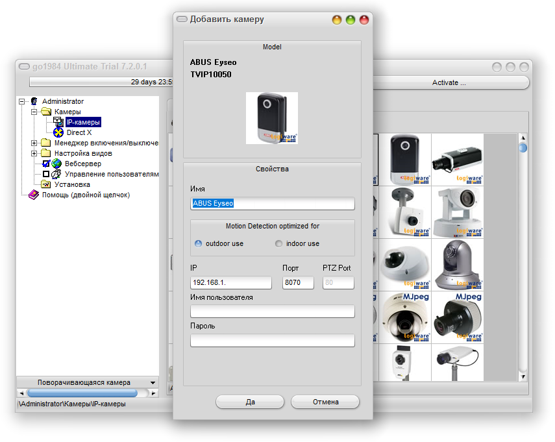Click the Помощь book icon
Screen dimensions: 555x442
click(34, 195)
